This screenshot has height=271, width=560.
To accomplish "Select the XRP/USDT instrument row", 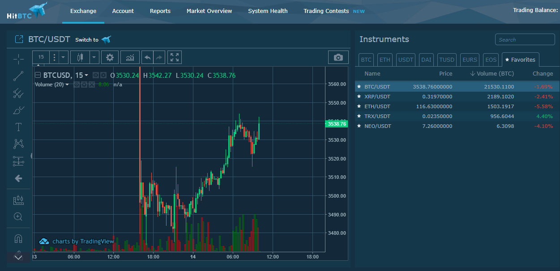I will [457, 97].
